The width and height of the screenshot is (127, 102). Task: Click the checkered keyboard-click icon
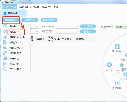click(5, 53)
